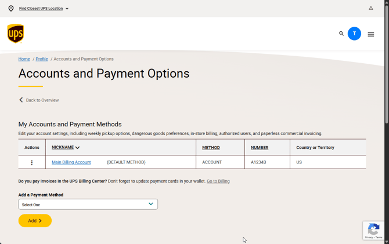Sort table by METHOD column
The image size is (389, 244).
[x=211, y=148]
